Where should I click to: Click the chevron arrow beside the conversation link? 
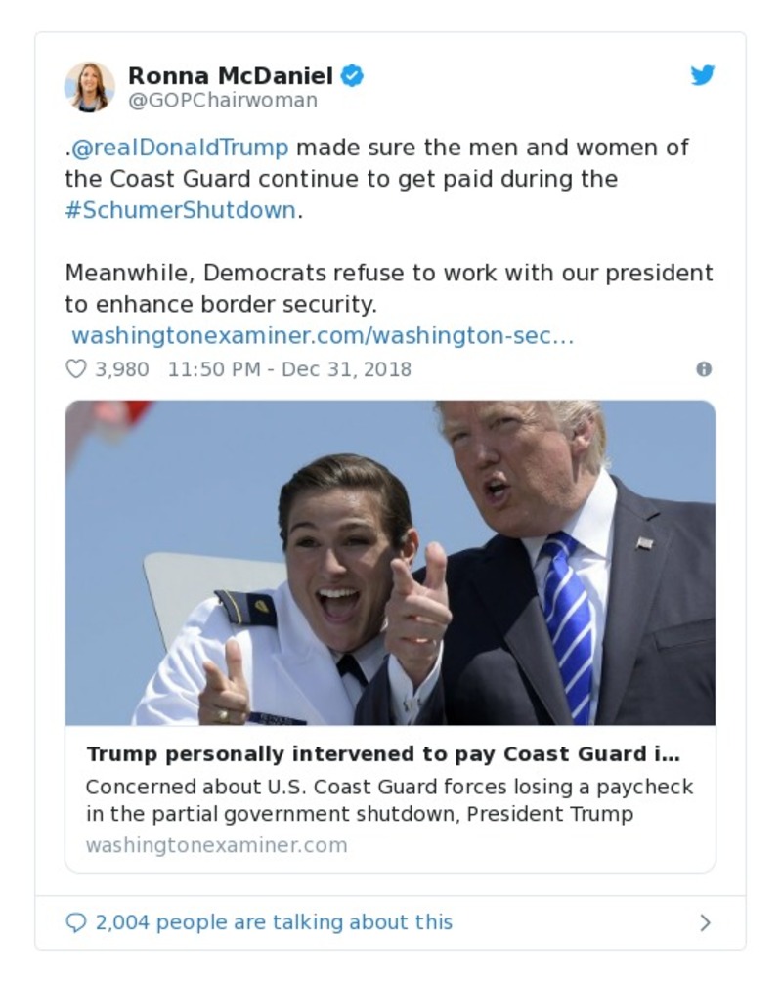tap(705, 920)
